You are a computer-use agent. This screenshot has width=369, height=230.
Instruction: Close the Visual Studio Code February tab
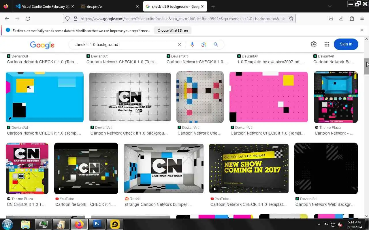point(72,6)
